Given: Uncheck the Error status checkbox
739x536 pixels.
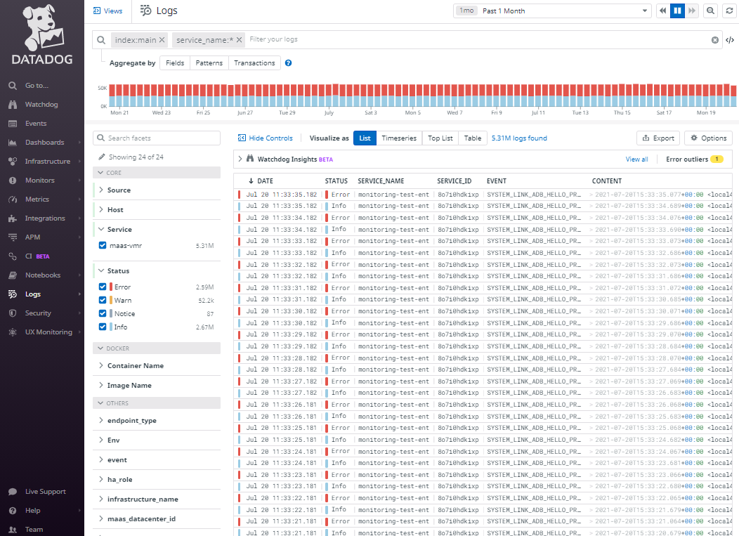Looking at the screenshot, I should click(103, 287).
